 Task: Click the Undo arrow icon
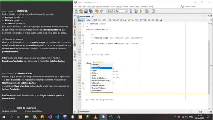tap(97, 11)
